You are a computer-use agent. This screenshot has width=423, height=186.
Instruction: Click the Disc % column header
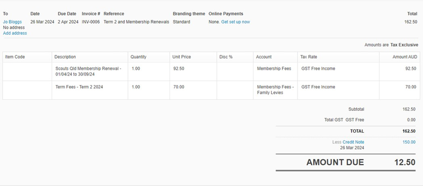tap(226, 57)
